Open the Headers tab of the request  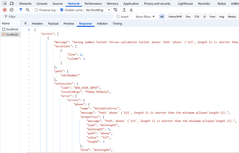tap(37, 24)
